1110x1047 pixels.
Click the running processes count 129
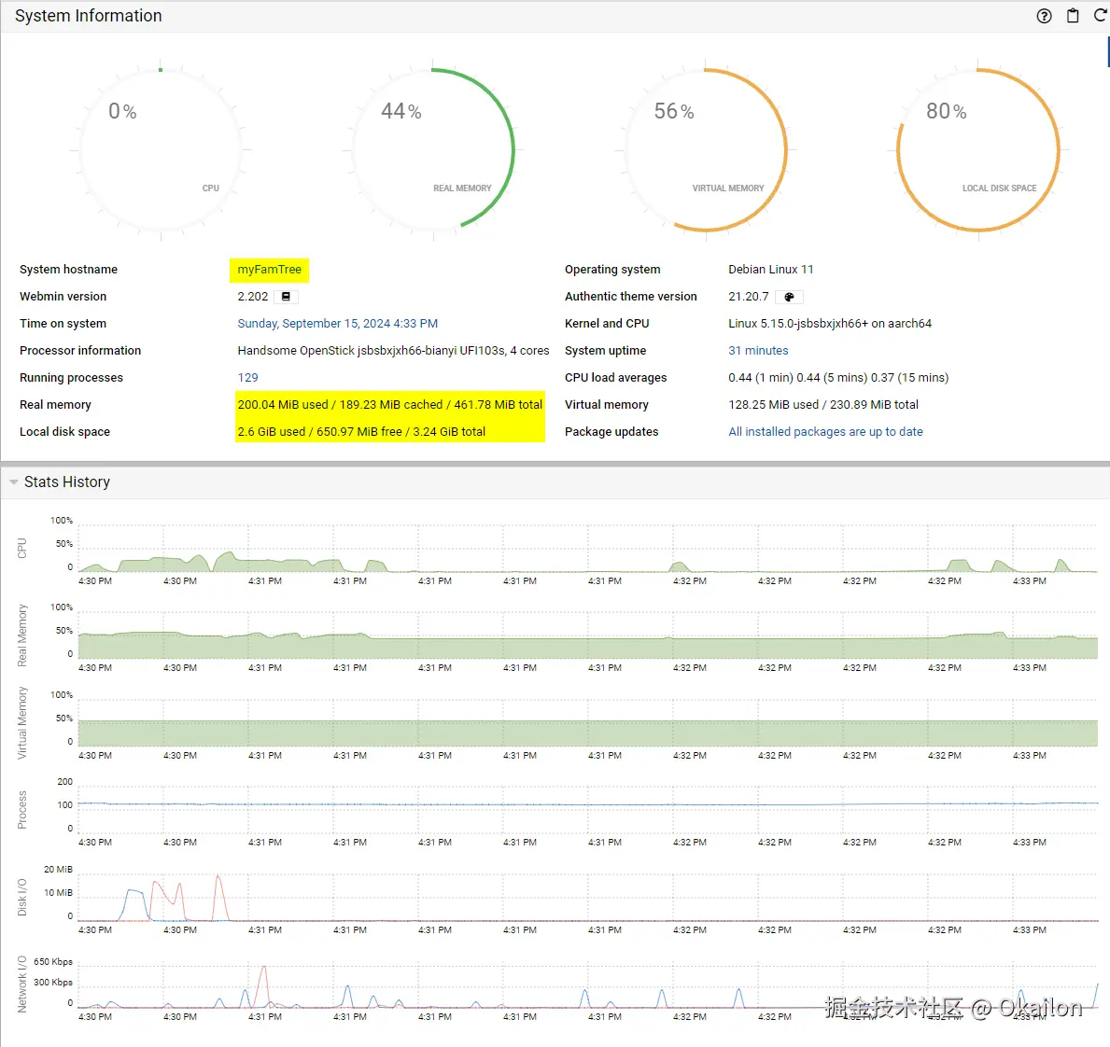(x=247, y=378)
